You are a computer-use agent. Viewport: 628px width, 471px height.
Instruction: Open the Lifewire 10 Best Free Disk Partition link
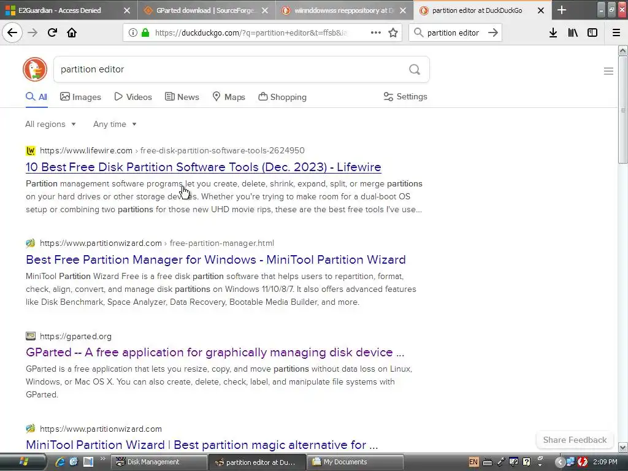(204, 167)
